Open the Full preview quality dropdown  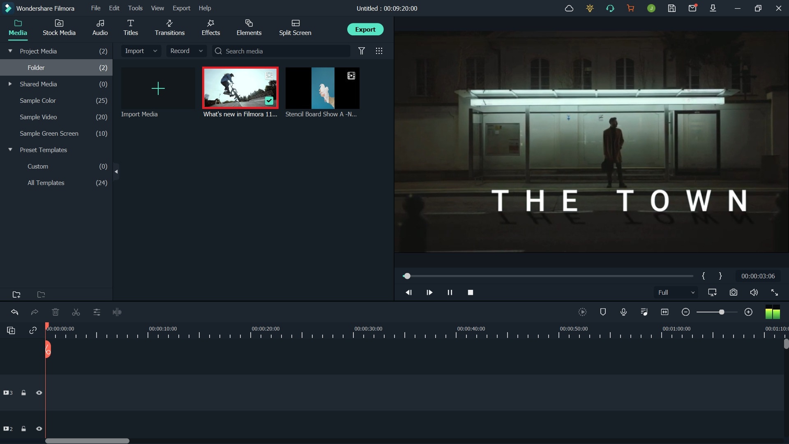click(x=676, y=293)
